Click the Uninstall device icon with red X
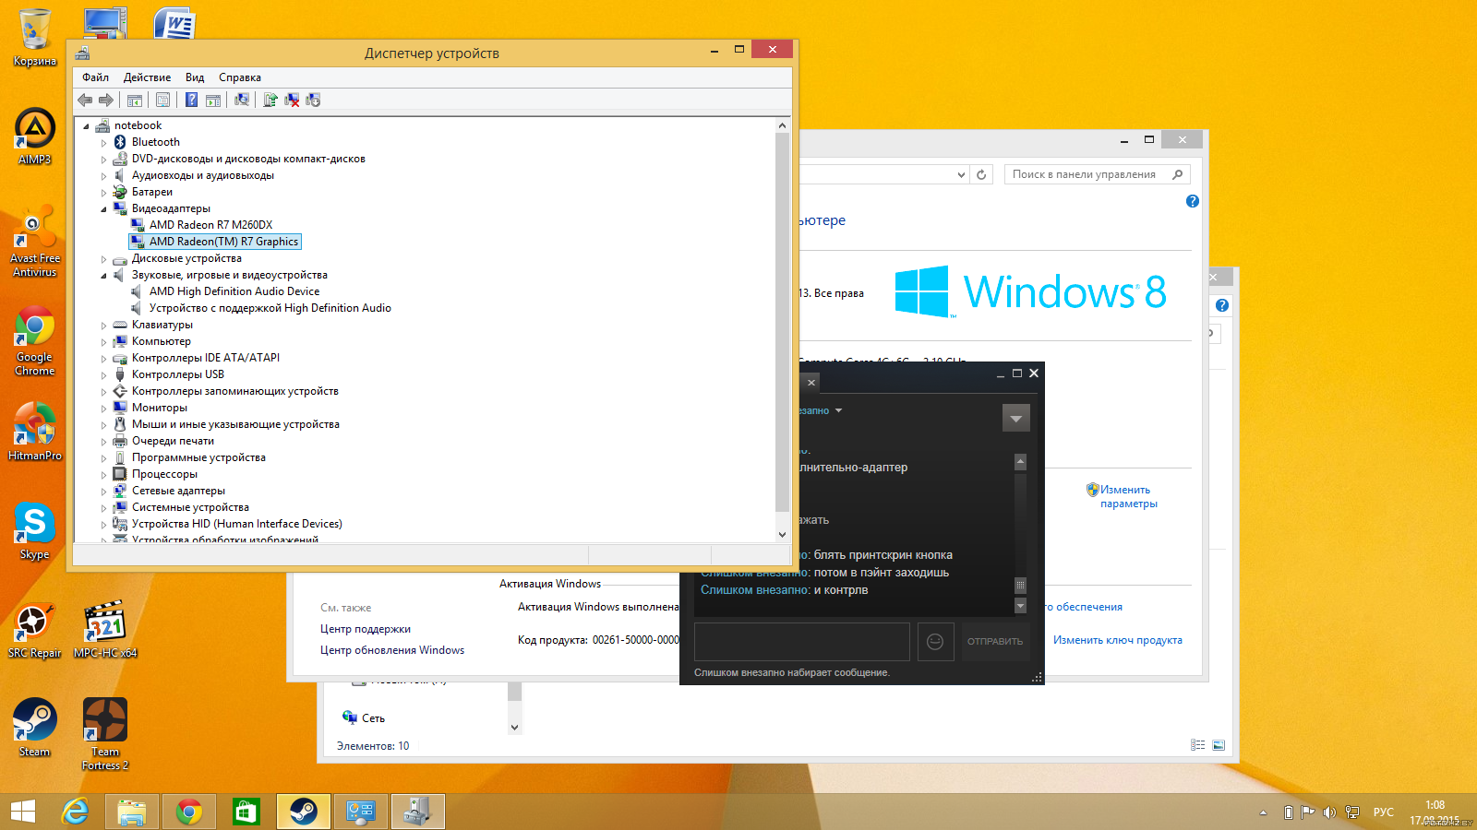This screenshot has width=1477, height=830. click(292, 100)
